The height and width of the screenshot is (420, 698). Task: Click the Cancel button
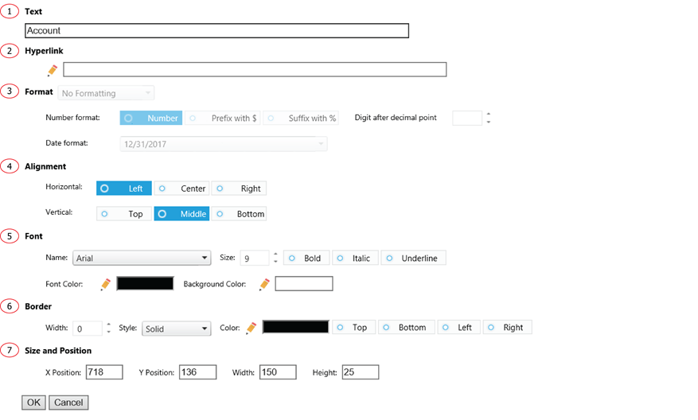click(x=68, y=402)
